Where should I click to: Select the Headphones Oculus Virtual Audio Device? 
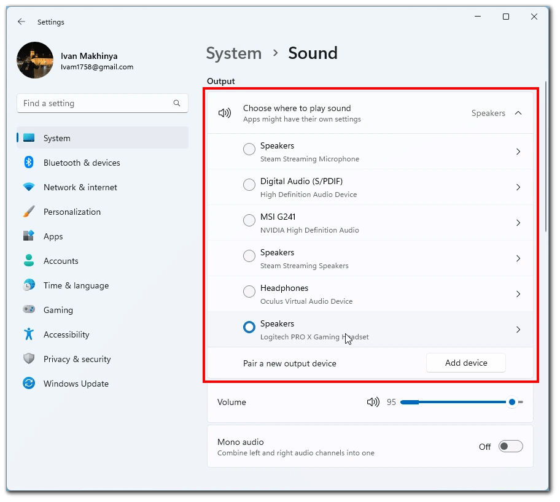249,292
